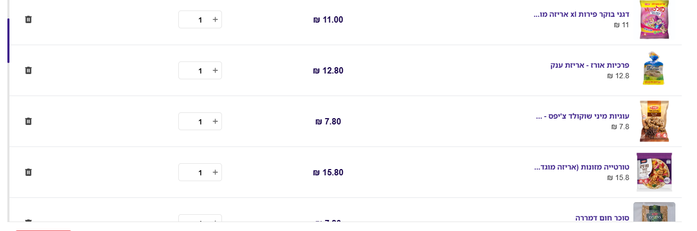Open the דגני בוקר פירות product link
The image size is (697, 231).
click(x=581, y=14)
